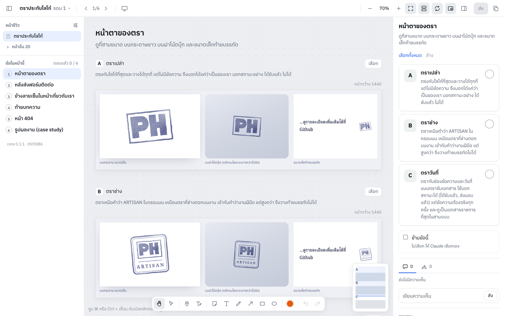Select radio button for option C ตราวันที่
Screen dimensions: 505x316
pos(489,174)
